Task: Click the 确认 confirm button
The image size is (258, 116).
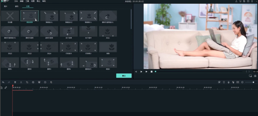Action: click(x=124, y=76)
